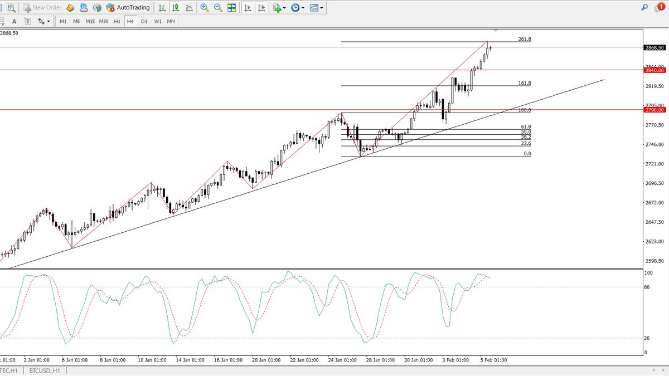Select H4 timeframe

pos(130,21)
